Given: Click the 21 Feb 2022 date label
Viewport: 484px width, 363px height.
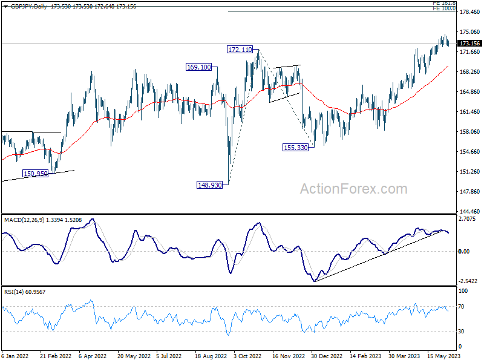Looking at the screenshot, I should (x=56, y=356).
